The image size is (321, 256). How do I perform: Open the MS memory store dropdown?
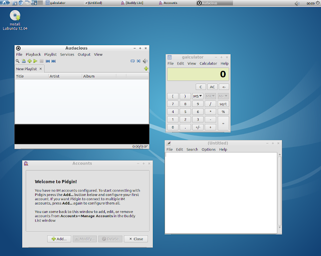click(198, 96)
